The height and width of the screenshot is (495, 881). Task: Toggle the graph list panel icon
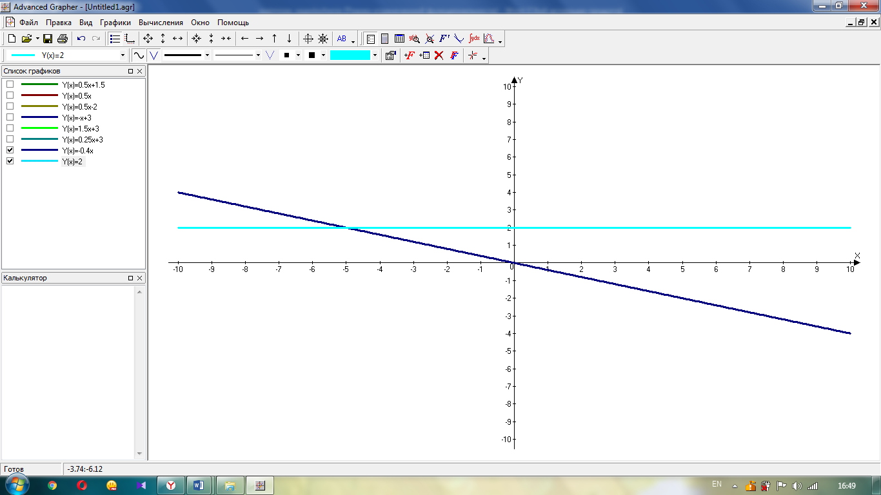(115, 39)
